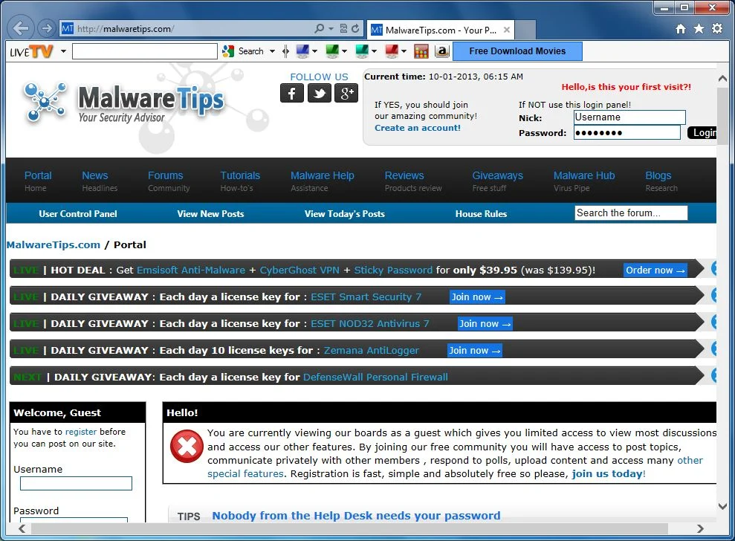Expand the teal monitor icon dropdown
Image resolution: width=735 pixels, height=541 pixels.
[x=374, y=51]
